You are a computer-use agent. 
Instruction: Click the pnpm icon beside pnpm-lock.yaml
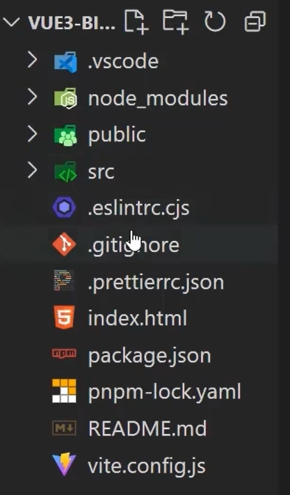tap(64, 391)
